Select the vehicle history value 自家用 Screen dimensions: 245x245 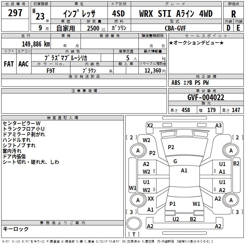(x=66, y=28)
